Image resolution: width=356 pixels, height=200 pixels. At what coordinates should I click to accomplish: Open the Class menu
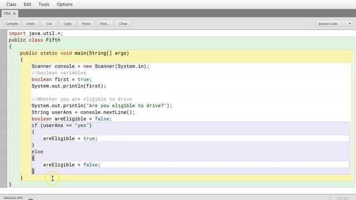11,4
